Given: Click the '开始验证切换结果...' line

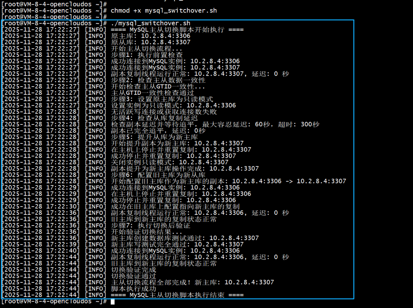Looking at the screenshot, I should point(92,232).
